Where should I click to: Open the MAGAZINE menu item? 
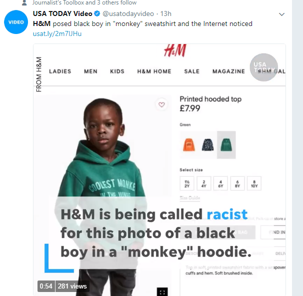pyautogui.click(x=228, y=71)
